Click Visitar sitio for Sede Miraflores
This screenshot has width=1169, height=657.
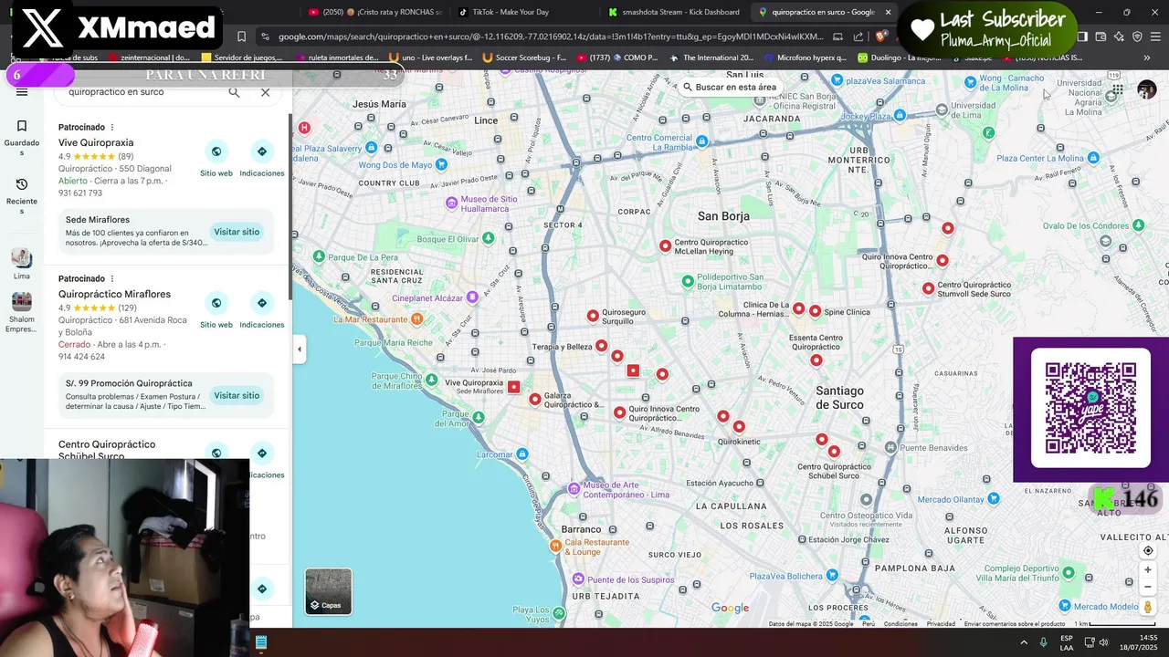(x=237, y=232)
